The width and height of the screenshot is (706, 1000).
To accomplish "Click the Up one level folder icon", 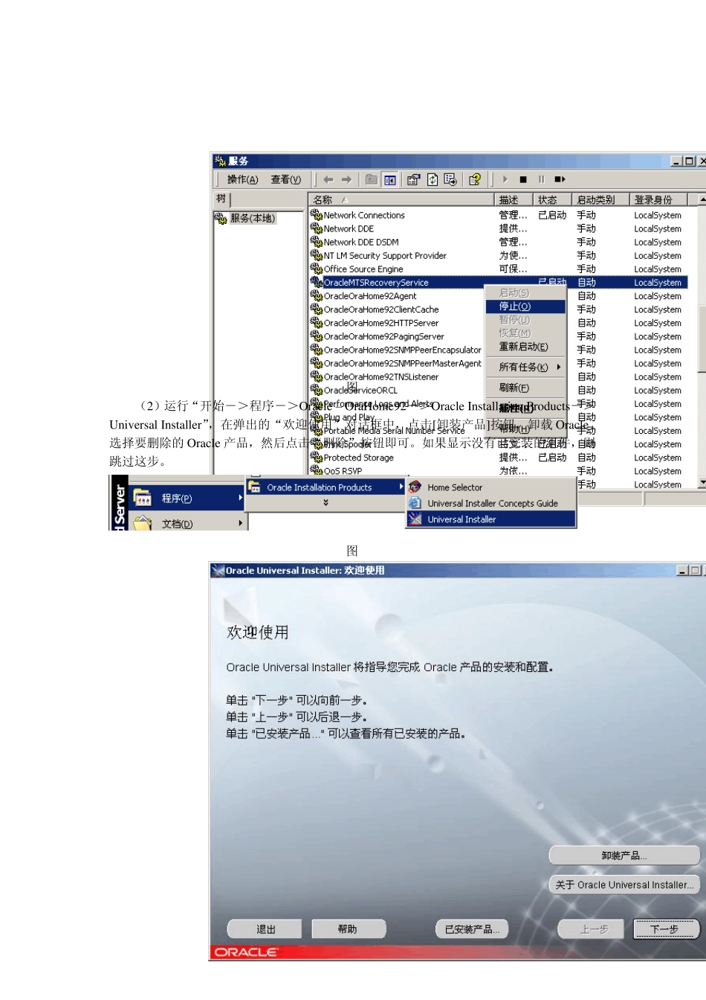I will tap(372, 179).
